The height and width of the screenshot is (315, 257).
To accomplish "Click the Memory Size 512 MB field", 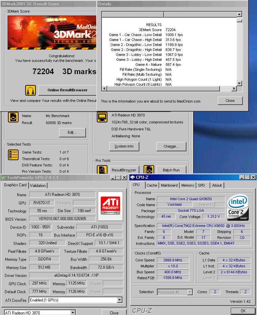I will click(44, 267).
